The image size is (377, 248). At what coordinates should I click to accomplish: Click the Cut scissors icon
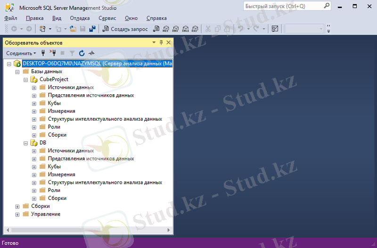tap(208, 29)
